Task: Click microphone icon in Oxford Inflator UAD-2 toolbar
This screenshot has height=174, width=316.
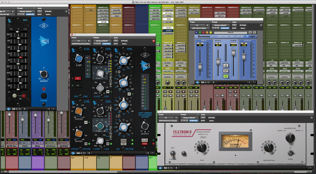Action: [x=214, y=82]
